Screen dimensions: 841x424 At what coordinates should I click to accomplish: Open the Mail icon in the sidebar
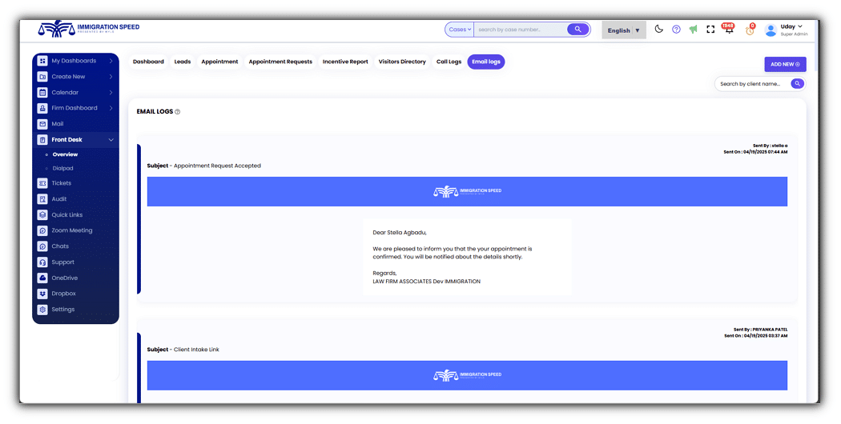tap(43, 124)
